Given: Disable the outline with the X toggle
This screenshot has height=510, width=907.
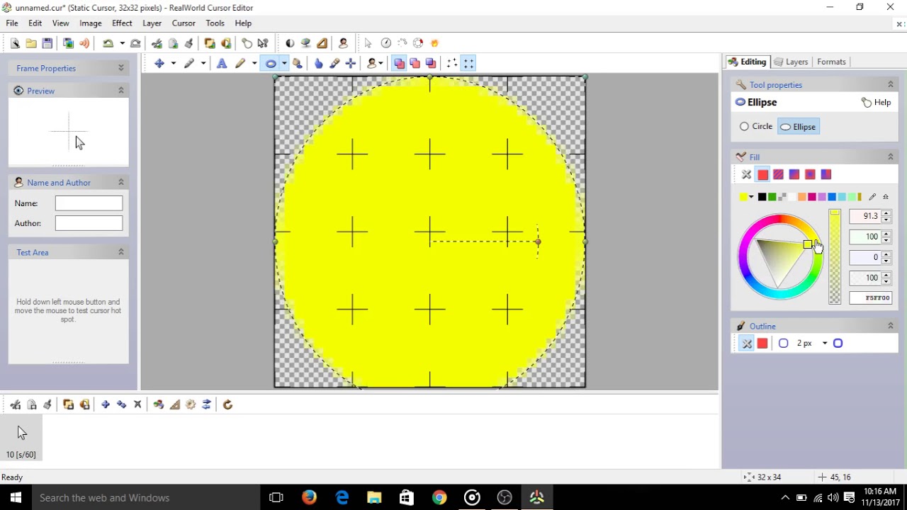Looking at the screenshot, I should click(747, 344).
